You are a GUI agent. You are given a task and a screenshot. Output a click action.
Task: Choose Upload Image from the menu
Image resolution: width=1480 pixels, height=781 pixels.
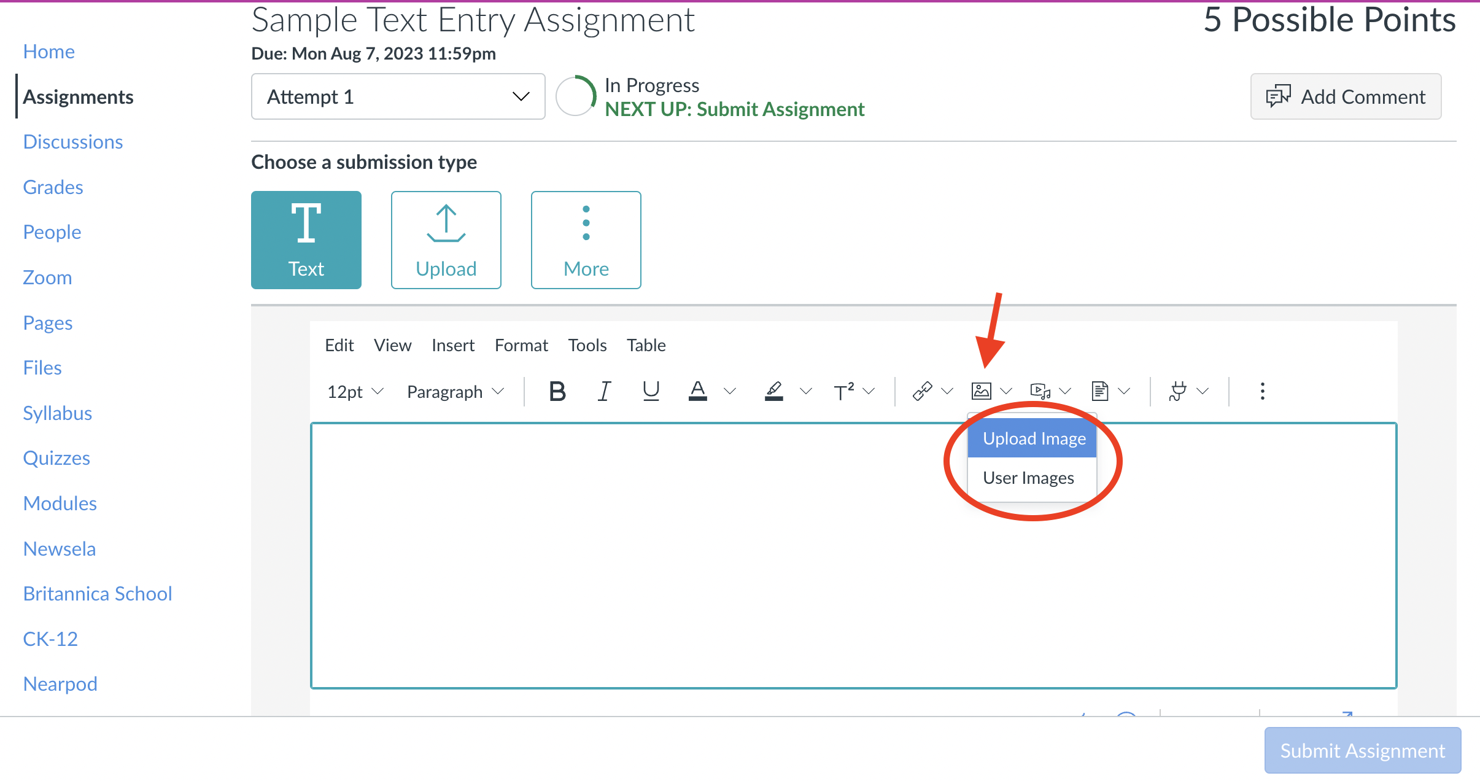1034,438
